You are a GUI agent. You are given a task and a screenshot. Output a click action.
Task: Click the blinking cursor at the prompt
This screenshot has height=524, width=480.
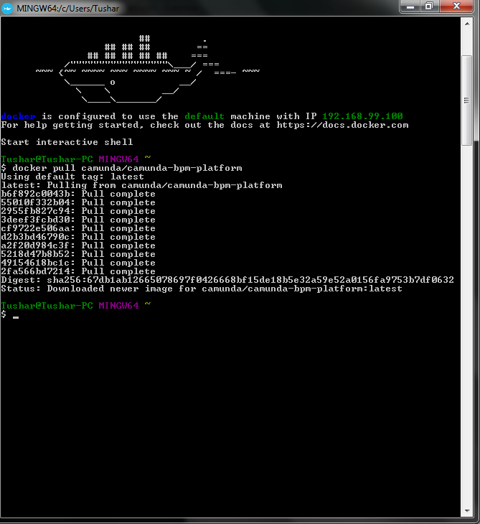pos(16,317)
